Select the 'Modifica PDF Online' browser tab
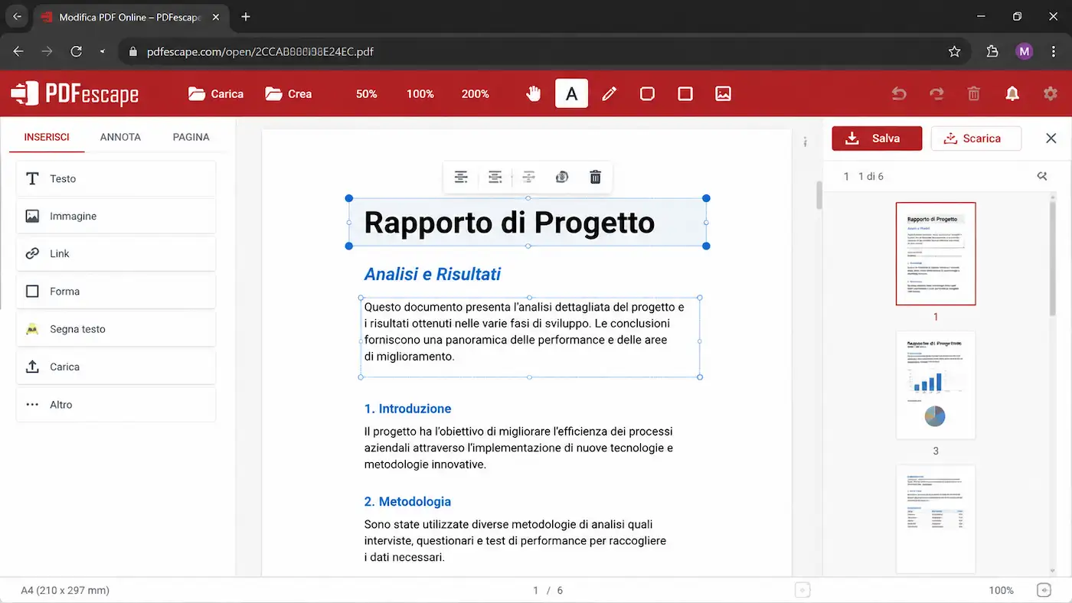 point(129,17)
